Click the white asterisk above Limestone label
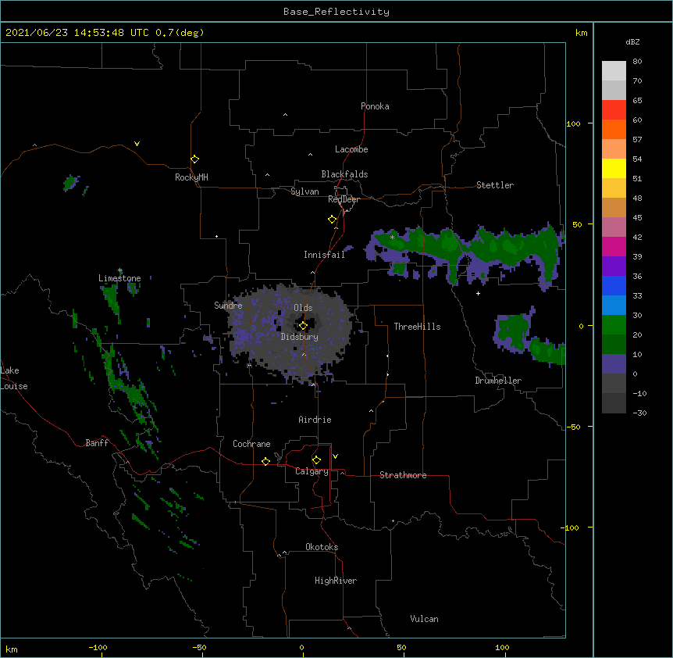Screen dimensions: 673x658 point(120,270)
